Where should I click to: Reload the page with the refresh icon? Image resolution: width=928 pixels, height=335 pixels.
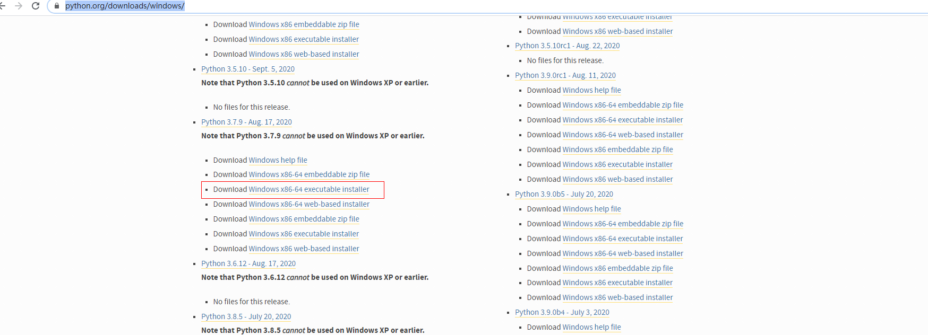[x=36, y=6]
